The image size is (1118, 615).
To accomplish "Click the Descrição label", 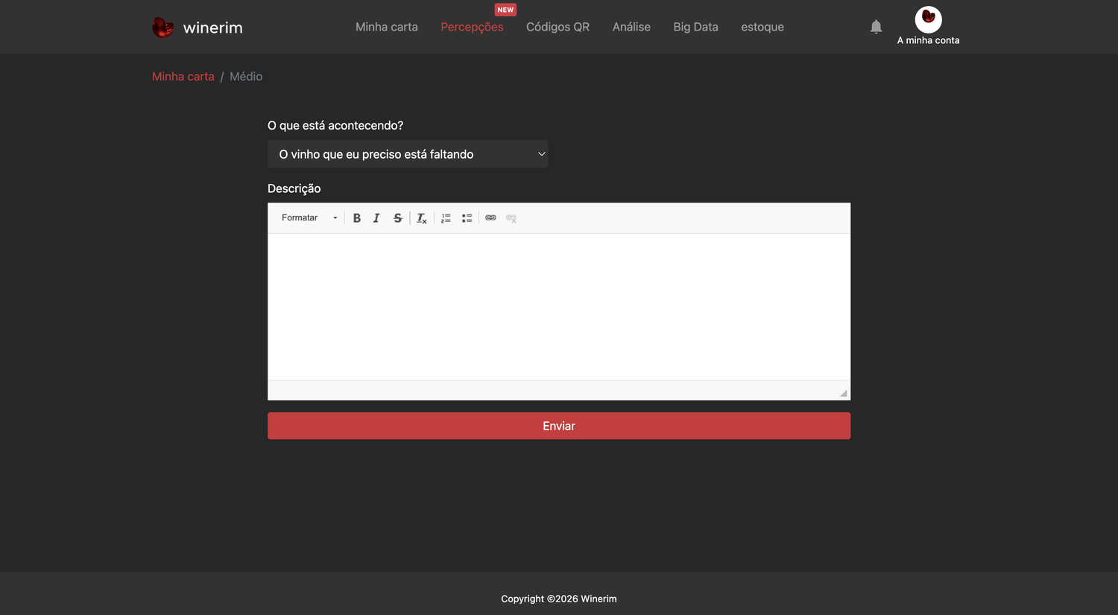I will 294,188.
